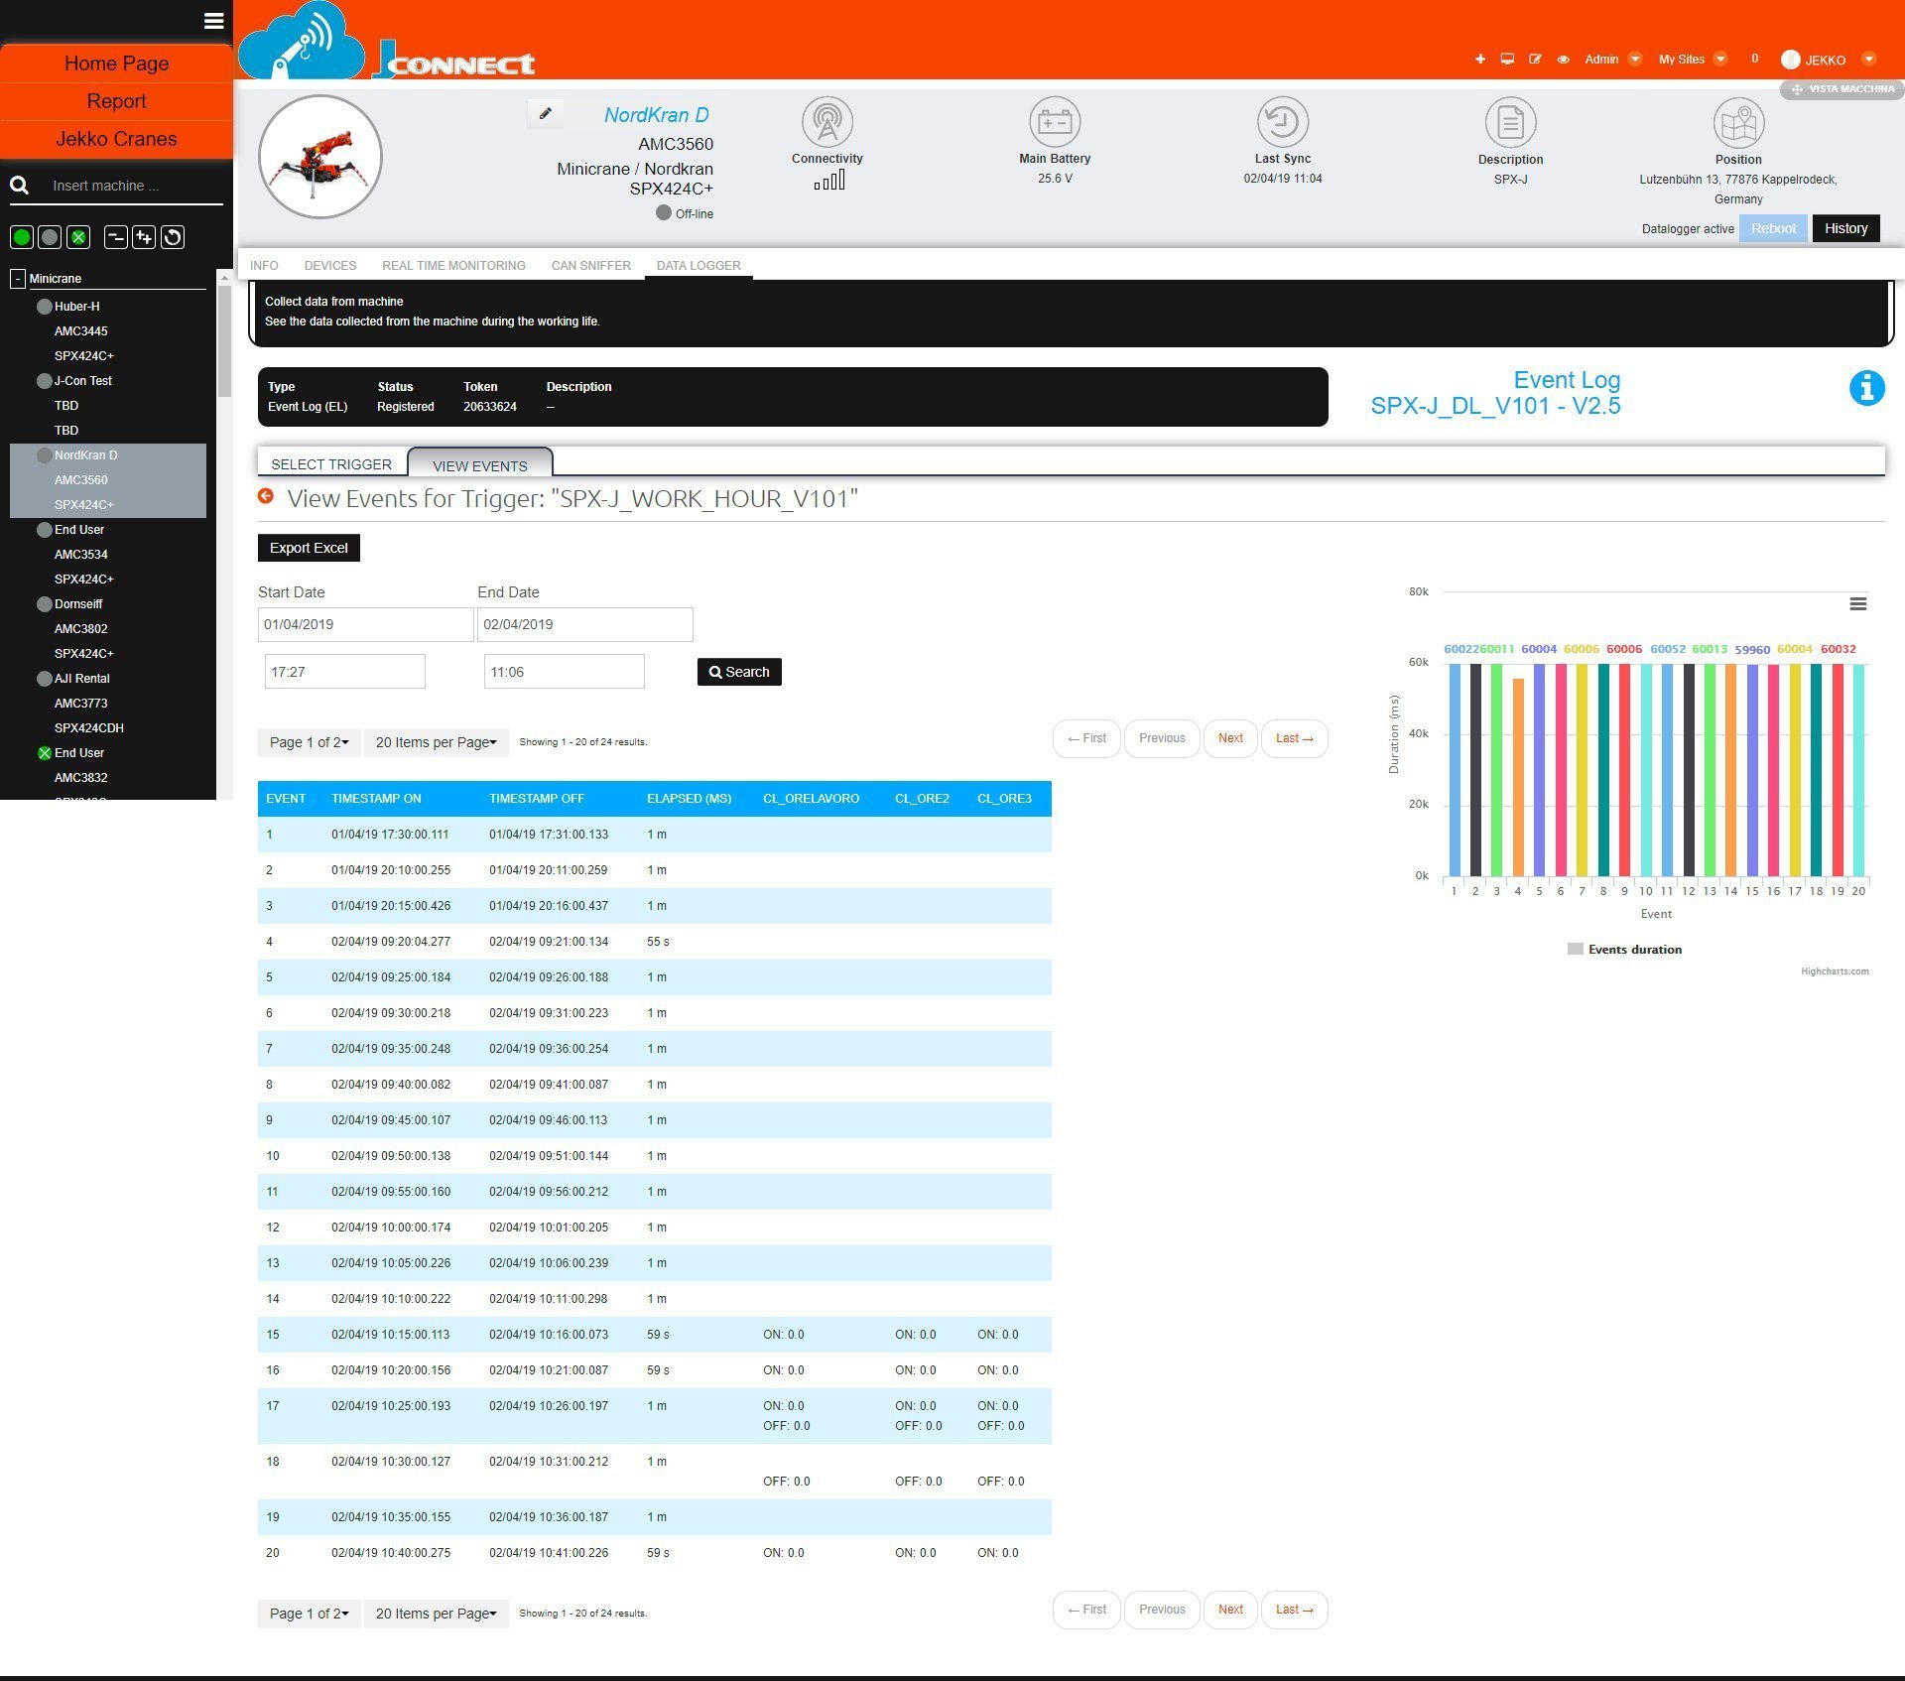Click the blue info icon
Screen dimensions: 1905x1681
tap(1865, 388)
